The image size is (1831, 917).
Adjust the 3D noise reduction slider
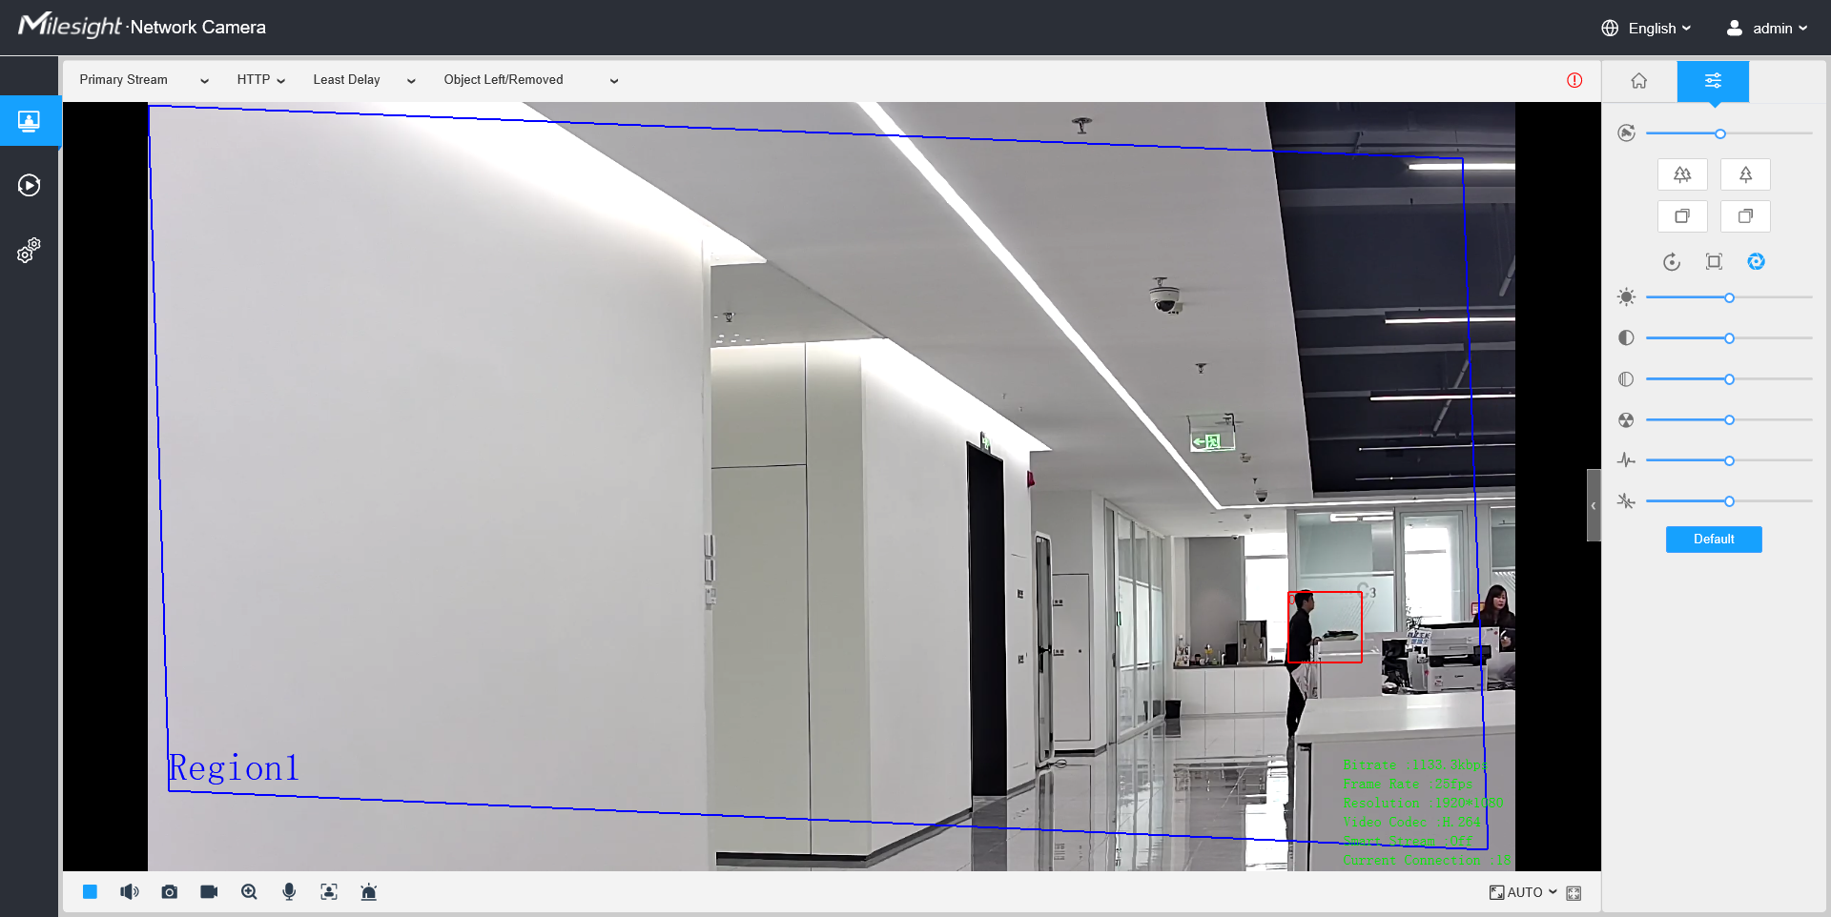coord(1728,501)
